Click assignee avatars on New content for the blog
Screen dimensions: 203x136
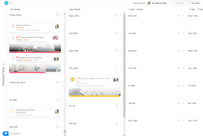pos(55,38)
